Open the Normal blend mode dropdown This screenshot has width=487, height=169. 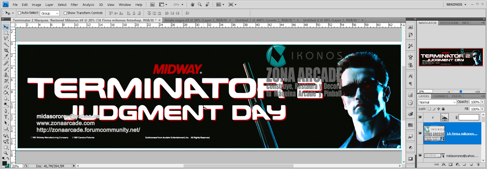437,102
